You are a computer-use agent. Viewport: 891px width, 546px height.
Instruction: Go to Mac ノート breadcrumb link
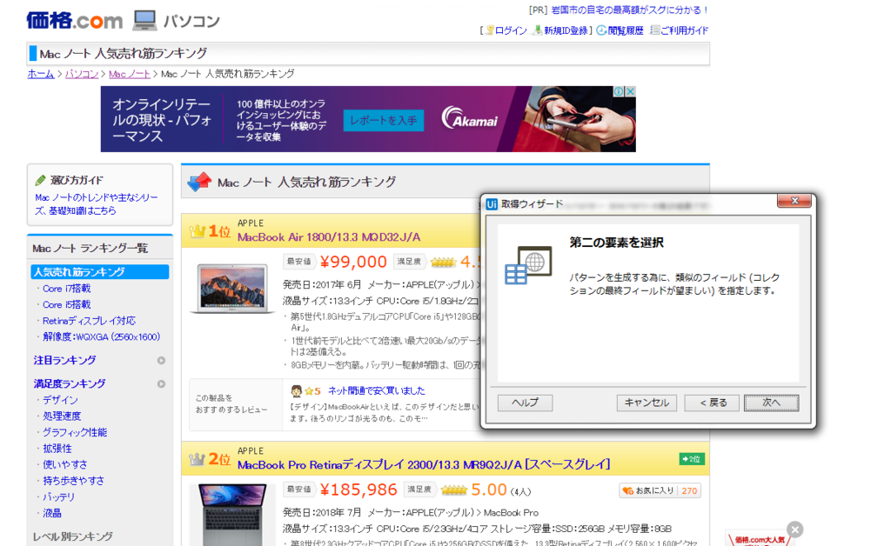point(130,74)
